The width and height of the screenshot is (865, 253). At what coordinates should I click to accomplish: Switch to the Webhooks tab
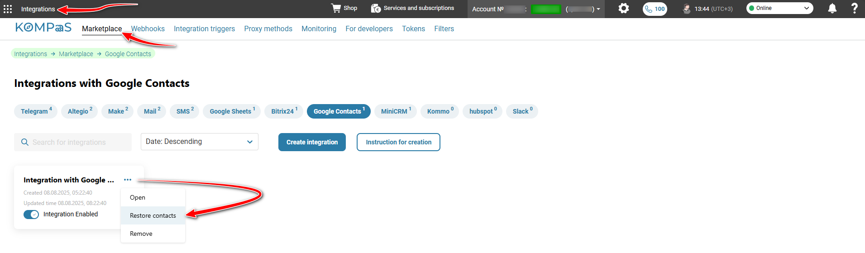pos(148,29)
